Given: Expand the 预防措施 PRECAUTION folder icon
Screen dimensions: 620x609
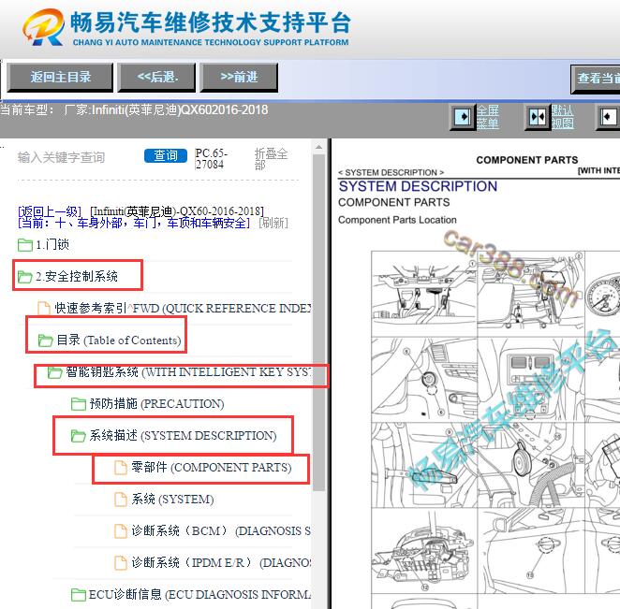Looking at the screenshot, I should 79,404.
